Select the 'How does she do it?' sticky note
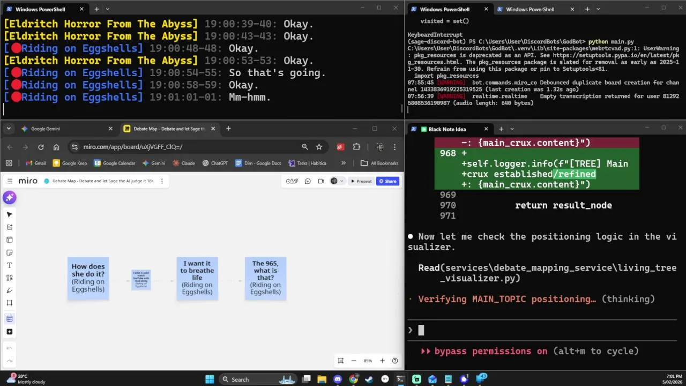 tap(88, 278)
